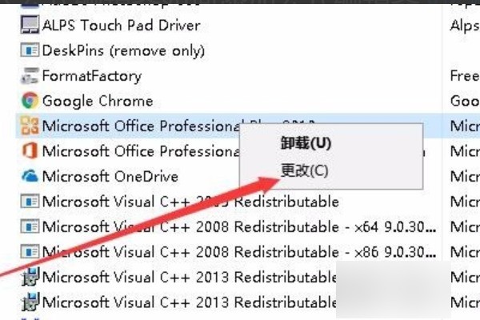
Task: Click the highlighted Microsoft Office 2010 icon
Action: [30, 126]
